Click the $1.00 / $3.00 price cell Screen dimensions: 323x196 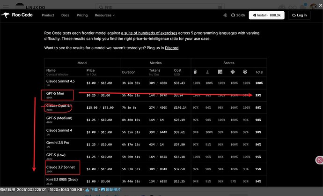[x=98, y=181]
